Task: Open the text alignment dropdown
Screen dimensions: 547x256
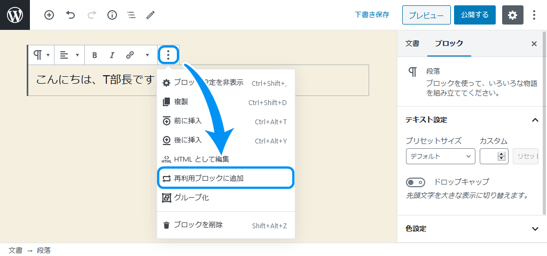Action: click(69, 55)
